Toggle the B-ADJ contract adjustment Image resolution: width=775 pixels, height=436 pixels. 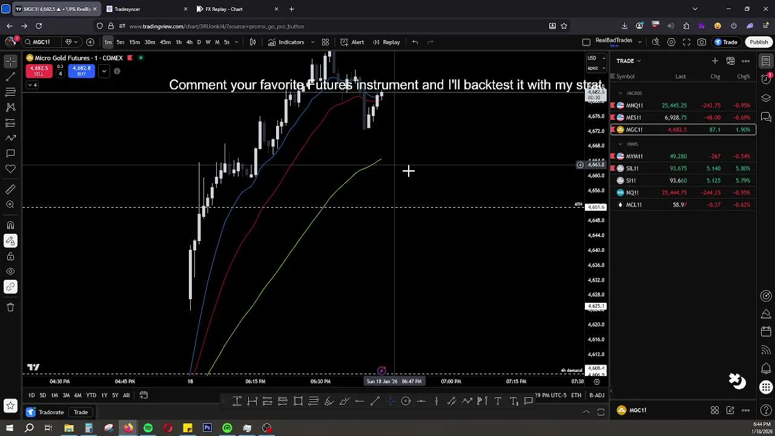click(596, 395)
